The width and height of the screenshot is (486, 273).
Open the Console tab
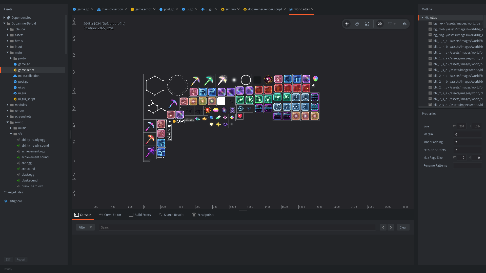click(83, 215)
